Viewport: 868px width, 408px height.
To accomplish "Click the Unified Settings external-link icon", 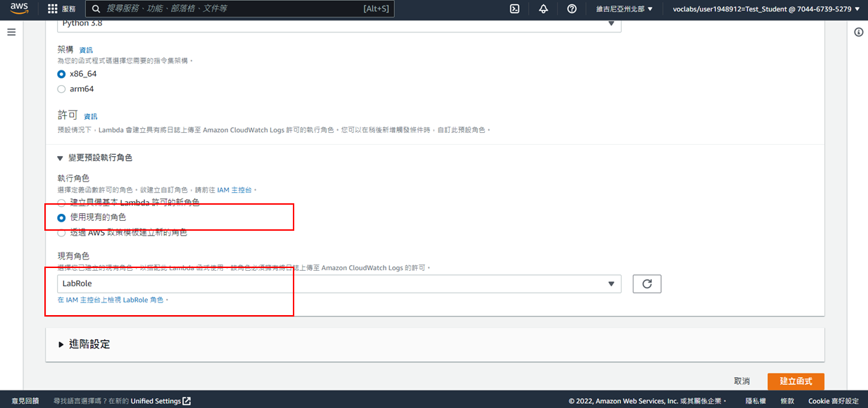I will [x=187, y=401].
